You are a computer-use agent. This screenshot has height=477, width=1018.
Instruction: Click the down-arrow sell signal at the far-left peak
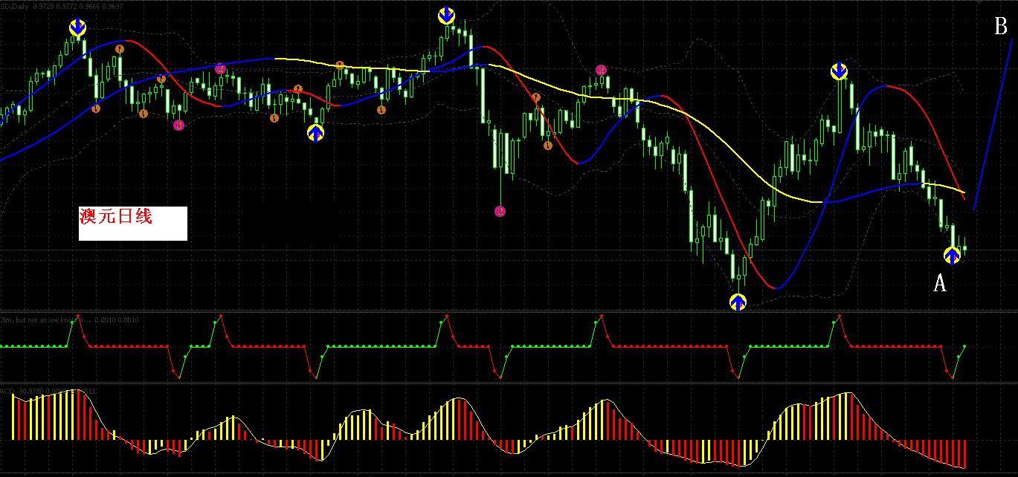pyautogui.click(x=78, y=28)
